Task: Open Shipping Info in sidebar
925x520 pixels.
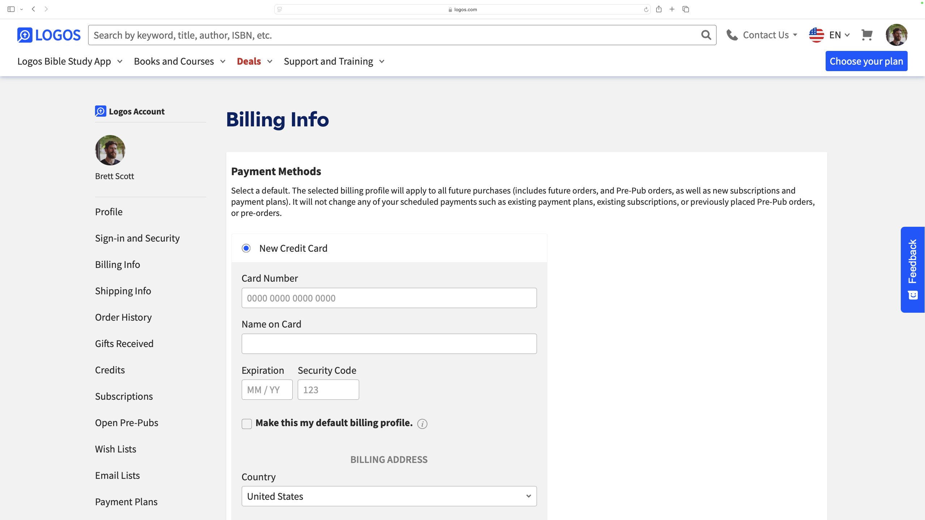Action: pyautogui.click(x=123, y=291)
